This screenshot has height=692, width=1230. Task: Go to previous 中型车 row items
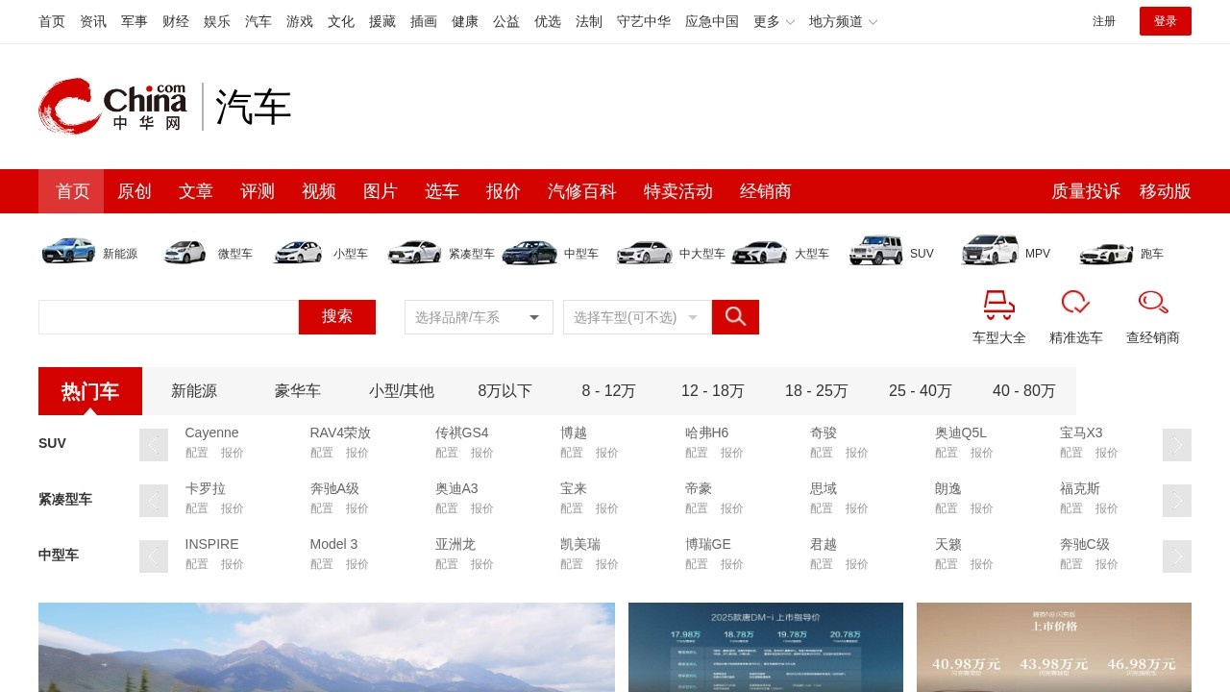click(154, 556)
